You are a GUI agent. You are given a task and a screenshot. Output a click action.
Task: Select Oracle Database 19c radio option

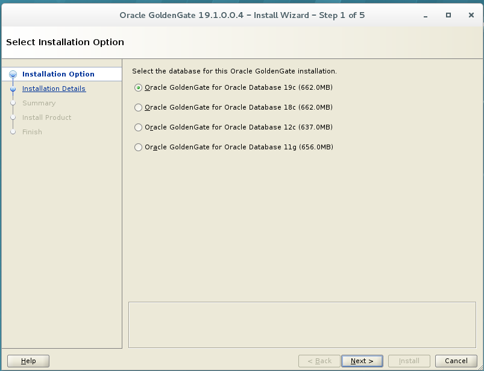coord(138,87)
